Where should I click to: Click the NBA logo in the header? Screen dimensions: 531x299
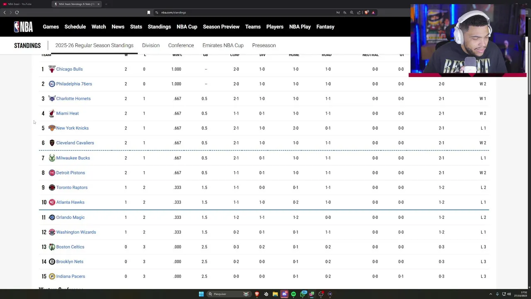pos(23,27)
